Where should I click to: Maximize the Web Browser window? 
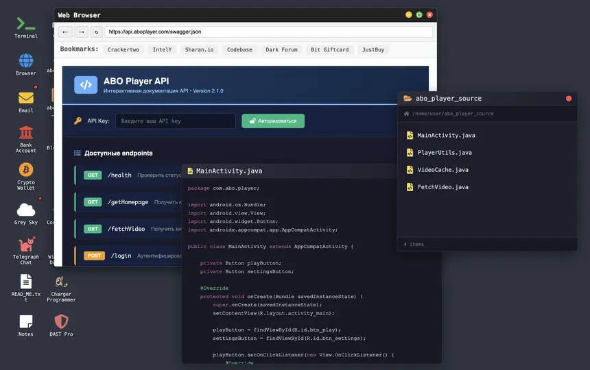coord(419,14)
